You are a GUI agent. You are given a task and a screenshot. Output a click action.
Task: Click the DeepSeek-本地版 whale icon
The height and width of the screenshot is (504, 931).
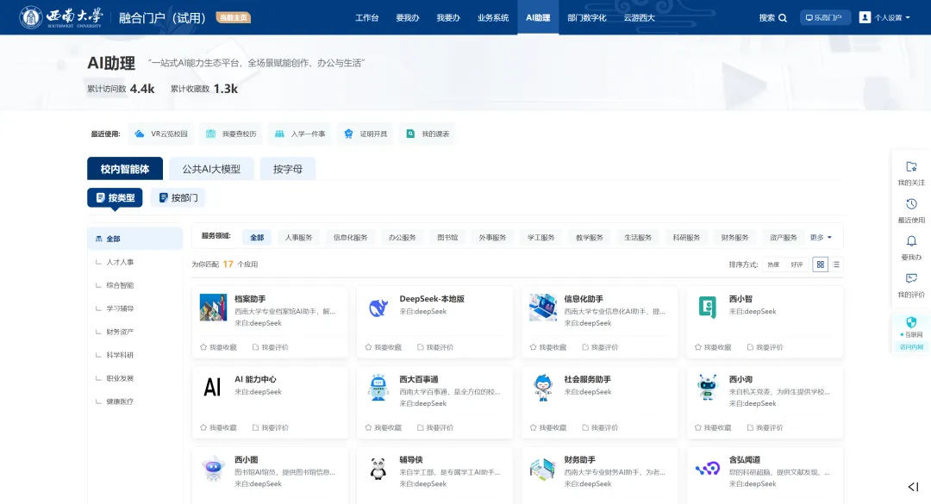coord(378,308)
